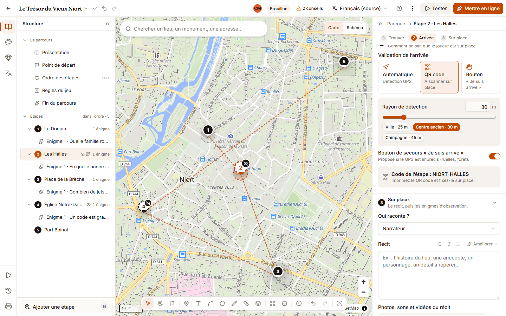Image resolution: width=506 pixels, height=316 pixels.
Task: Collapse the Le Donjon step in the tree
Action: [29, 129]
